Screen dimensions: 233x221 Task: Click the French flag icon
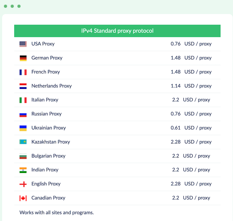[x=23, y=72]
